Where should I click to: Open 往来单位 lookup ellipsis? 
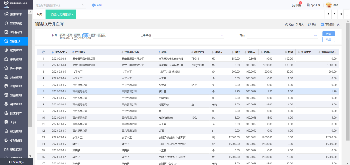[222, 35]
